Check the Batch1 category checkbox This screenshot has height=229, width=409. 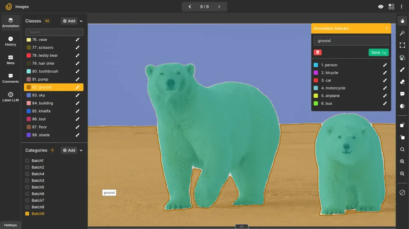coord(27,161)
